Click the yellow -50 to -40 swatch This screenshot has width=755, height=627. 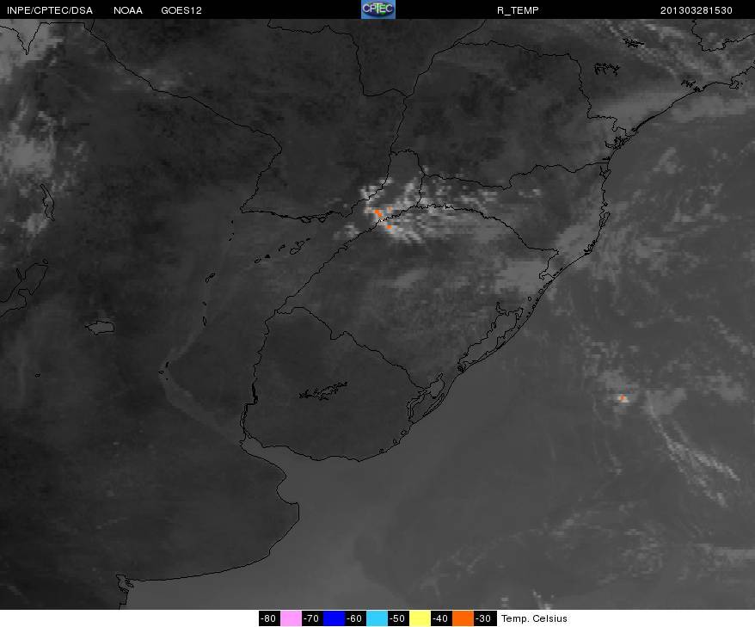[420, 618]
